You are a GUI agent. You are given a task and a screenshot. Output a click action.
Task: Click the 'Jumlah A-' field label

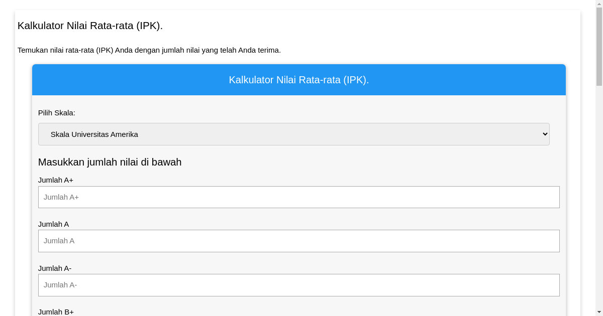(x=55, y=268)
